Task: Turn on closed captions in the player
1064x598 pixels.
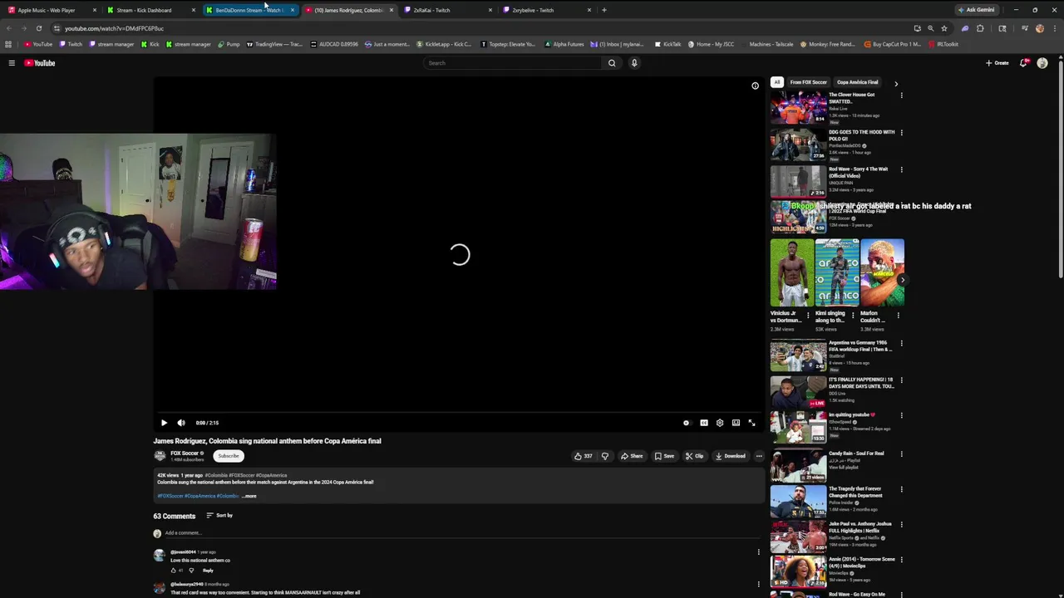Action: [x=703, y=423]
